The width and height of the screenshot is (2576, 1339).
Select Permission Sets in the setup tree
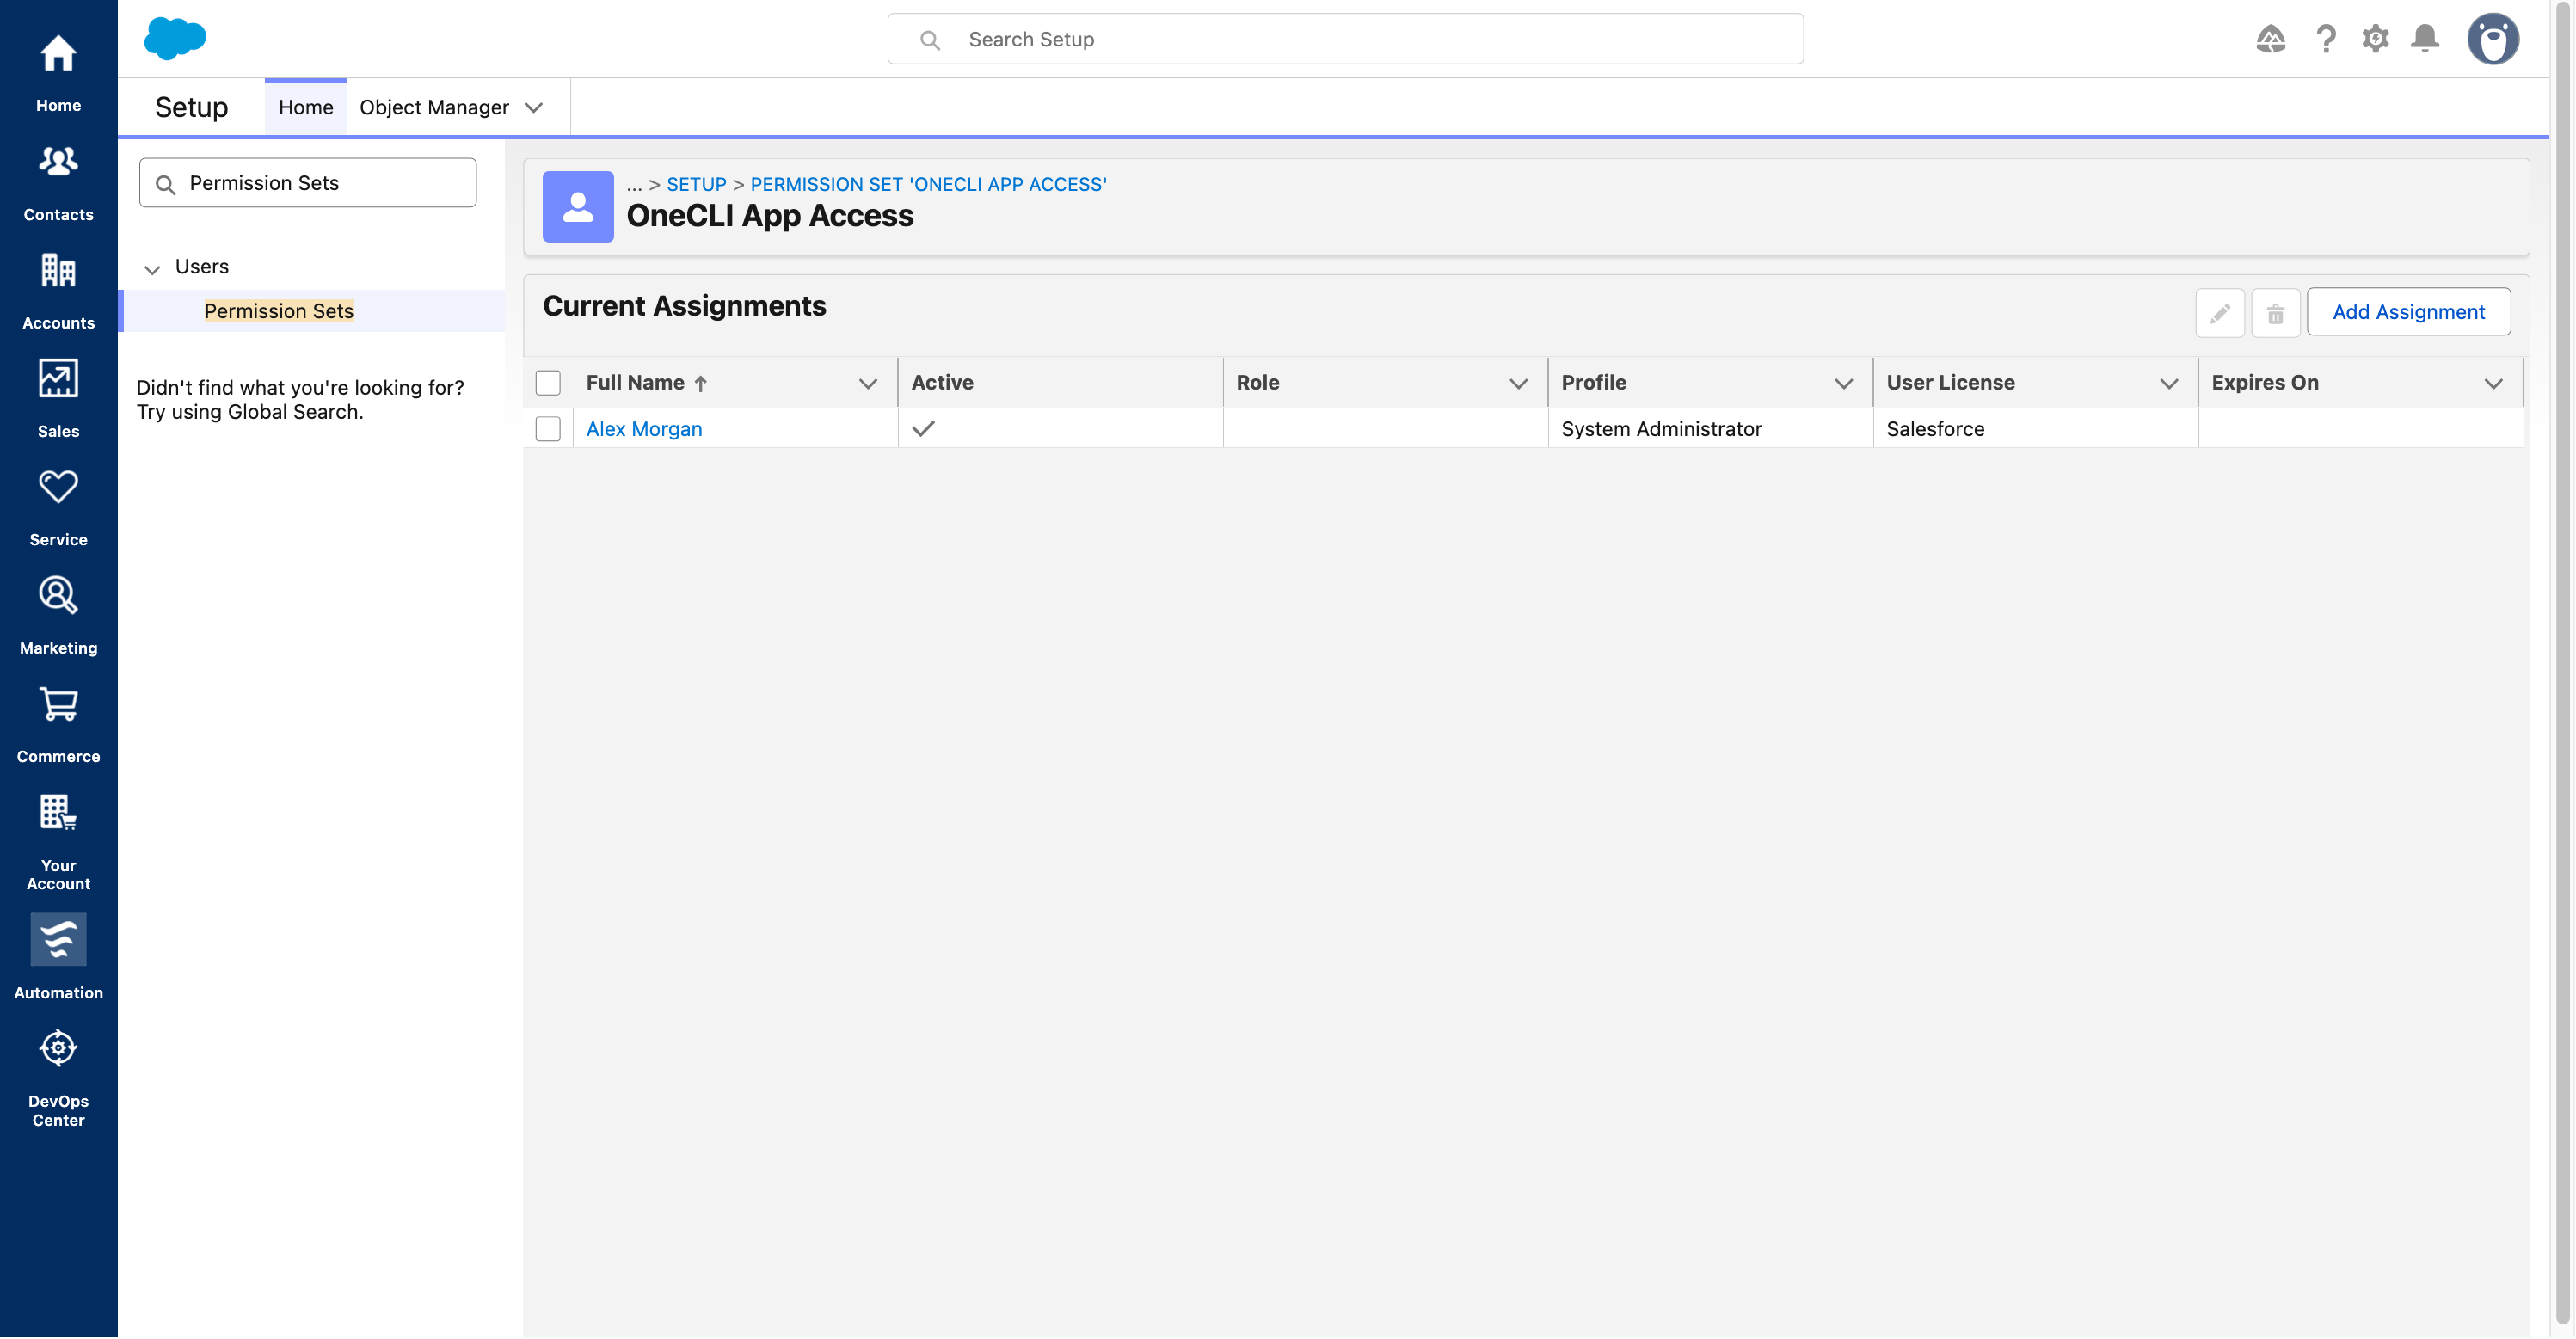point(279,311)
